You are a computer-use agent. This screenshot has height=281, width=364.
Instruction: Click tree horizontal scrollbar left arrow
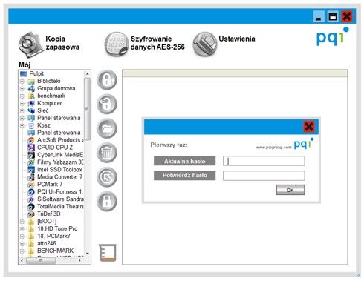(22, 261)
